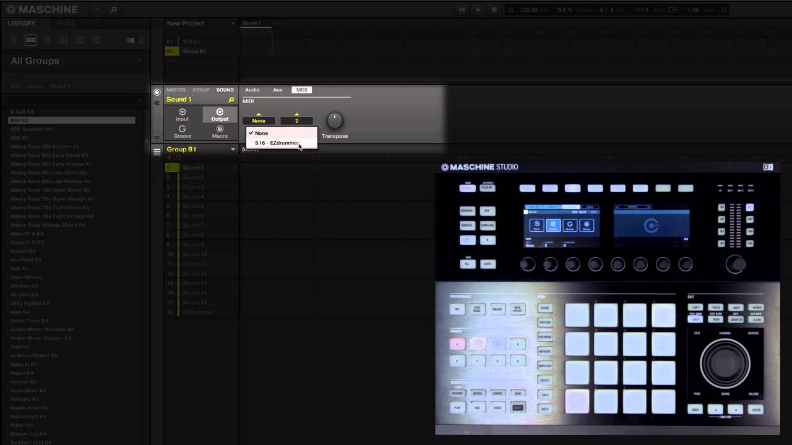Image resolution: width=792 pixels, height=445 pixels.
Task: Click the PATTERN button on Maschine Studio
Action: pyautogui.click(x=545, y=322)
